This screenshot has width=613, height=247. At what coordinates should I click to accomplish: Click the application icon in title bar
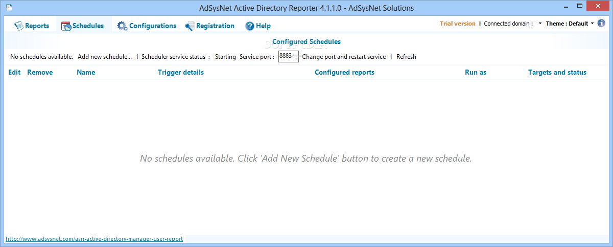[x=9, y=8]
